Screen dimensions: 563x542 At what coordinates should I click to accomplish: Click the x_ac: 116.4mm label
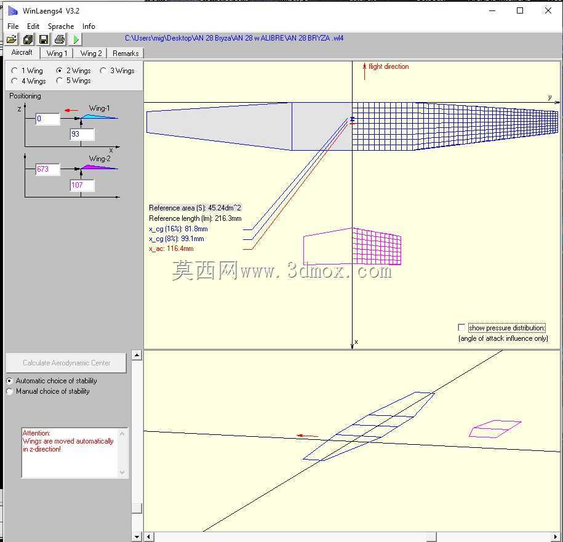point(171,249)
